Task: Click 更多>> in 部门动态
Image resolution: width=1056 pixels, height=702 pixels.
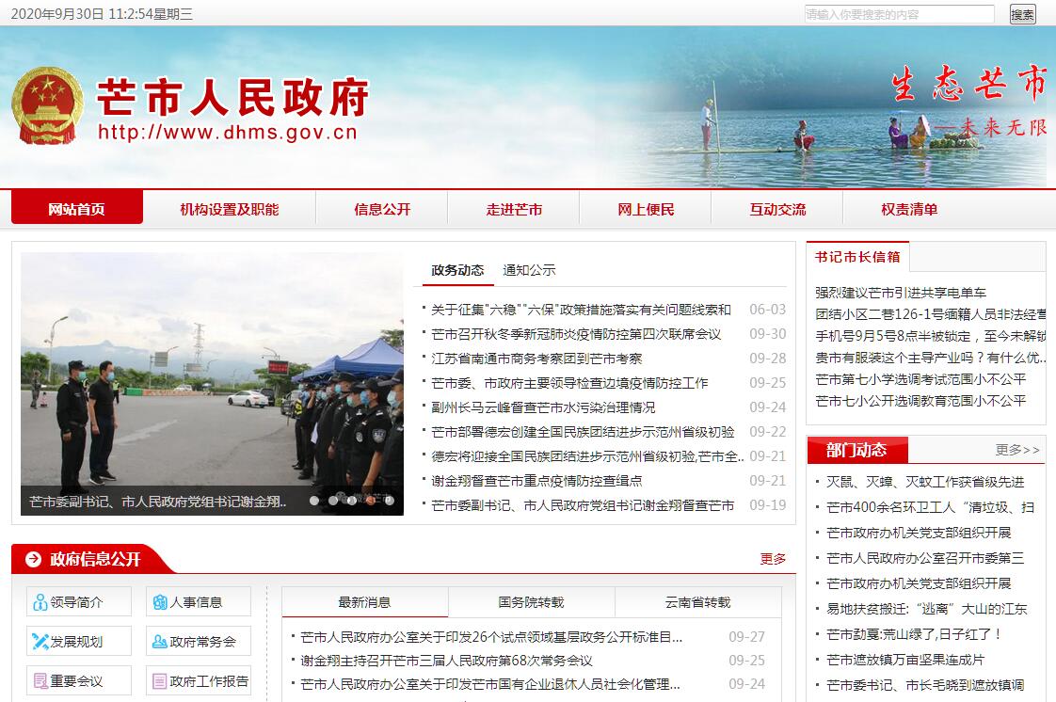Action: click(x=1017, y=450)
